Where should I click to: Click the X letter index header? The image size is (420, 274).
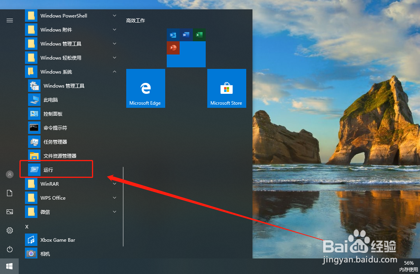tap(27, 227)
